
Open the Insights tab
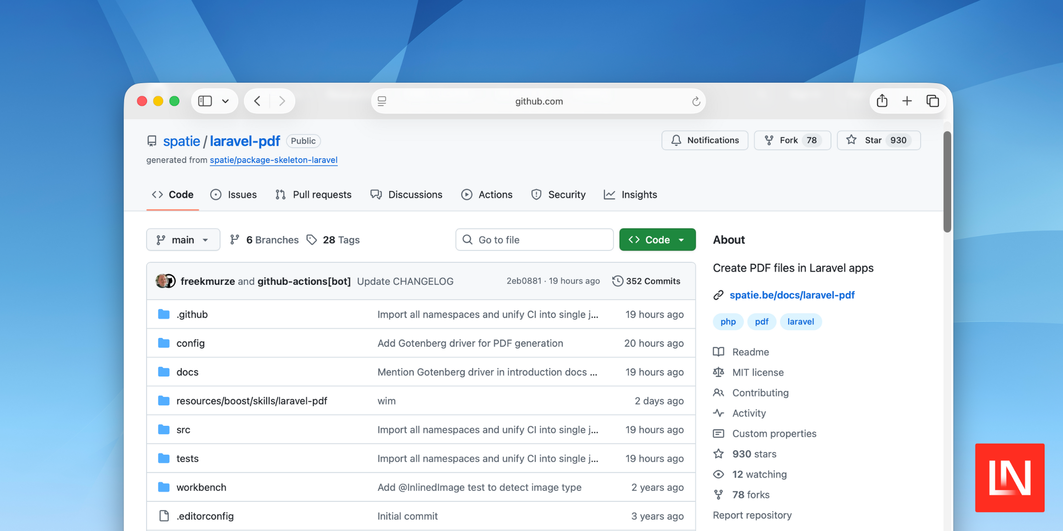point(639,195)
